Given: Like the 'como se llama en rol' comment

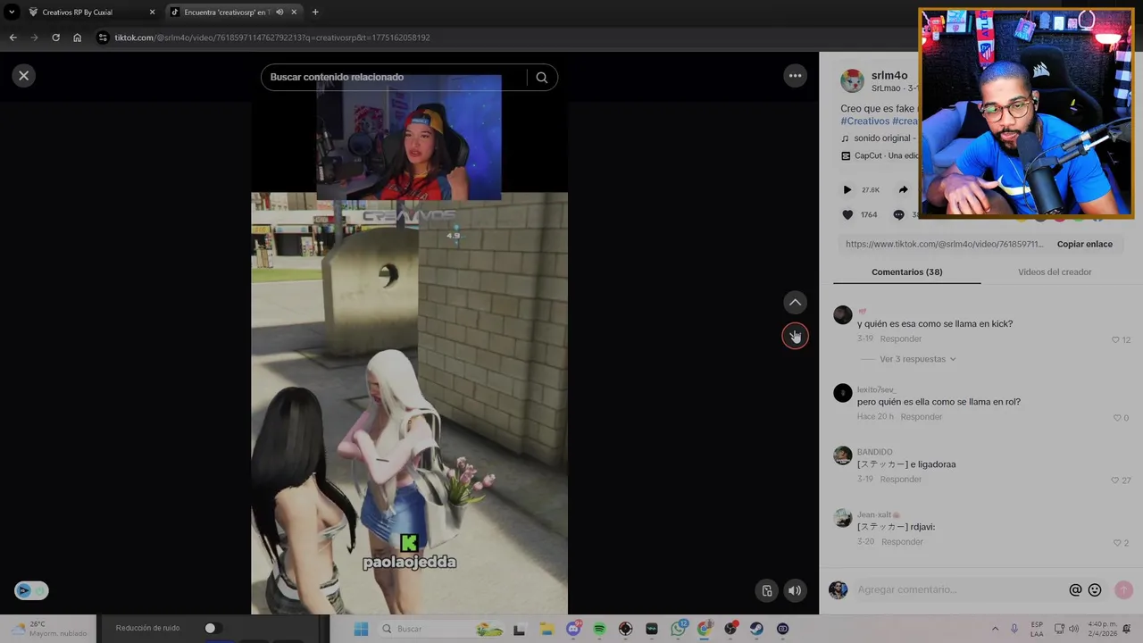Looking at the screenshot, I should click(1116, 418).
